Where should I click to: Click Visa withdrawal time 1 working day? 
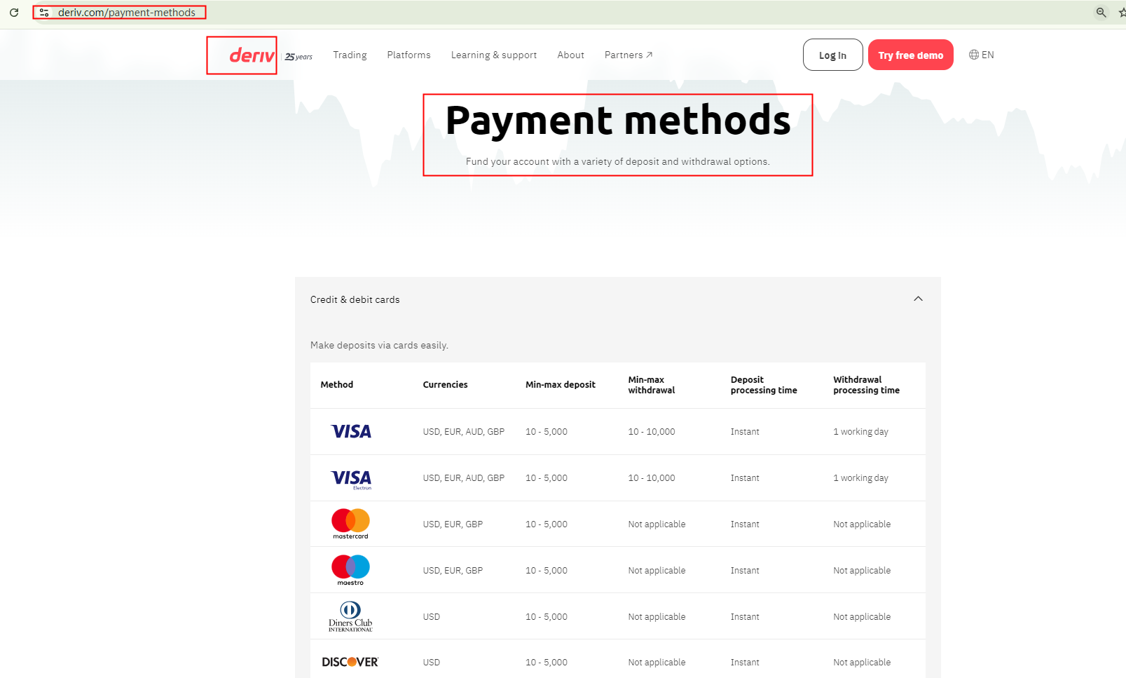click(x=860, y=432)
